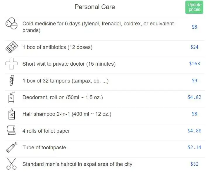The height and width of the screenshot is (175, 210).
Task: Click the medical cross doctor icon
Action: pyautogui.click(x=11, y=64)
